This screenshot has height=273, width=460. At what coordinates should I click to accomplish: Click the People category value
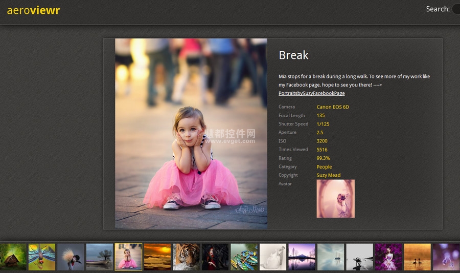coord(324,166)
